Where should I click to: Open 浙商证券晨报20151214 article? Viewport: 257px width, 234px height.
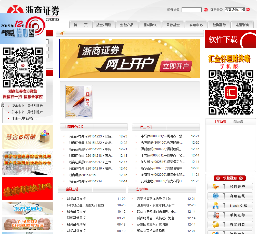(x=85, y=181)
